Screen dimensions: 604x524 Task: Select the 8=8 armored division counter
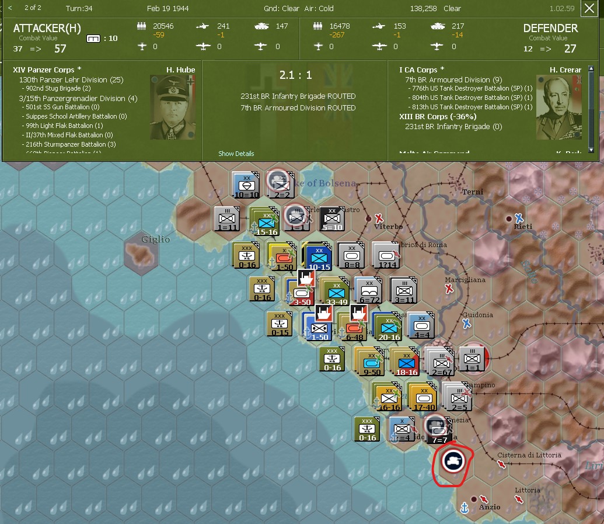tap(351, 255)
